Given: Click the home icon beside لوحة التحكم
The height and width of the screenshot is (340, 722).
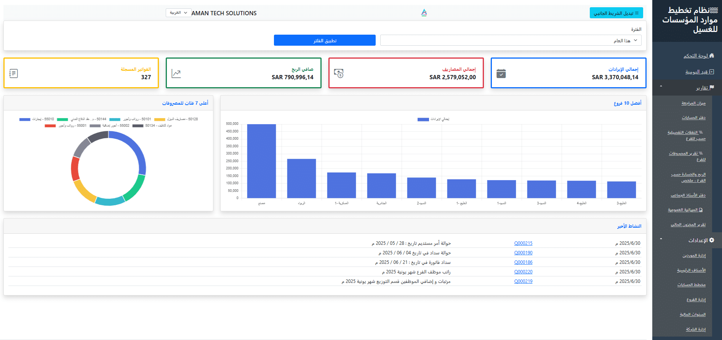Looking at the screenshot, I should click(712, 56).
